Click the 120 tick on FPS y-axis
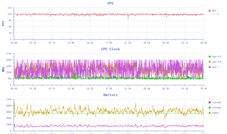The image size is (227, 134). pyautogui.click(x=9, y=14)
